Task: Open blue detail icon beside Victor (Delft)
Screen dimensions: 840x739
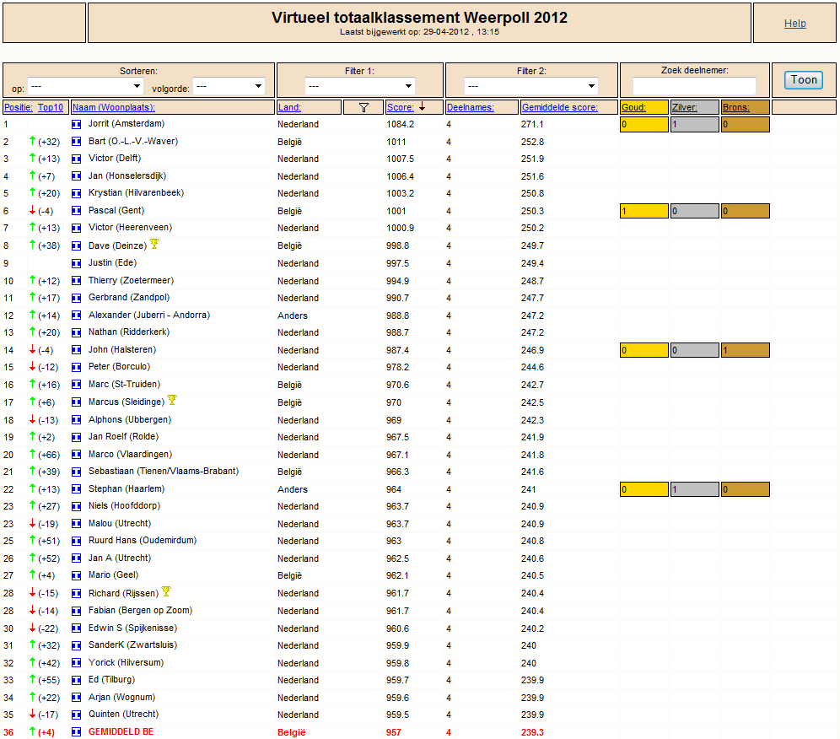Action: point(77,159)
